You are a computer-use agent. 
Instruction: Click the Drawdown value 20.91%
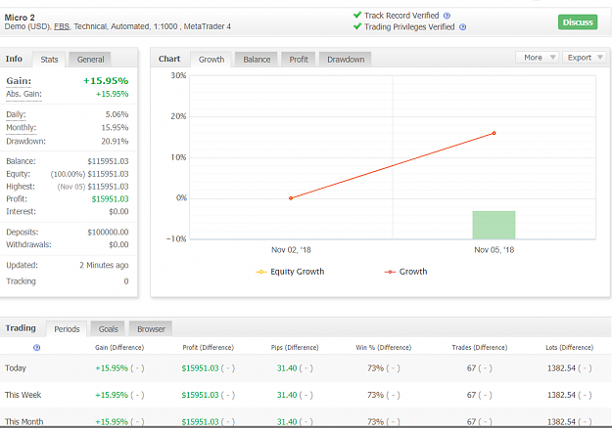click(115, 142)
